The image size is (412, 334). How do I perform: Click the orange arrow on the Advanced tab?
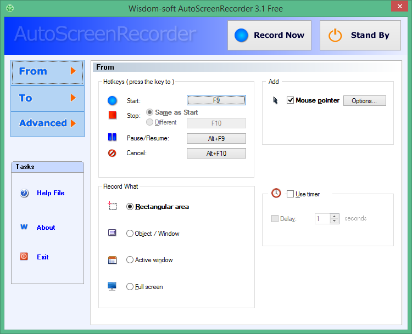coord(73,123)
